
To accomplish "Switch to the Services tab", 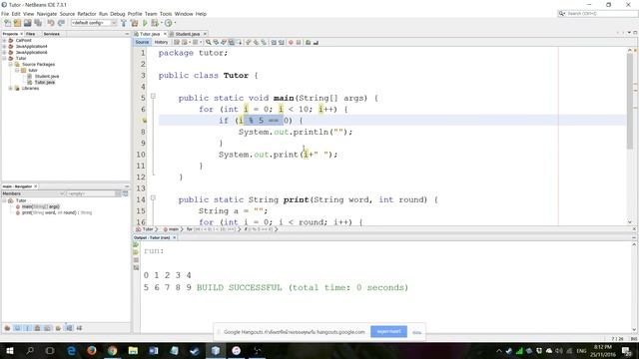I will pos(52,34).
